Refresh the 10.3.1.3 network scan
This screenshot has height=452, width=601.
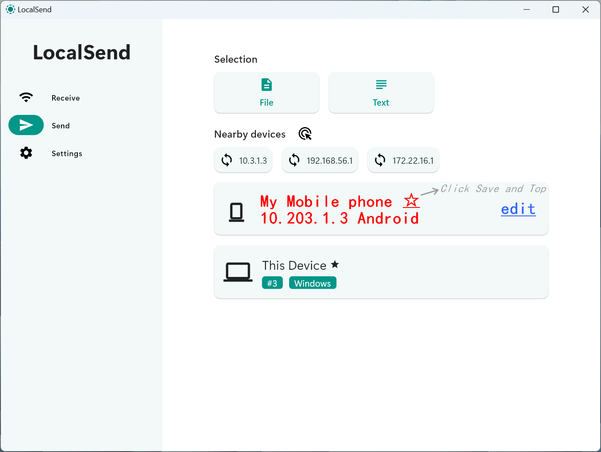coord(226,160)
